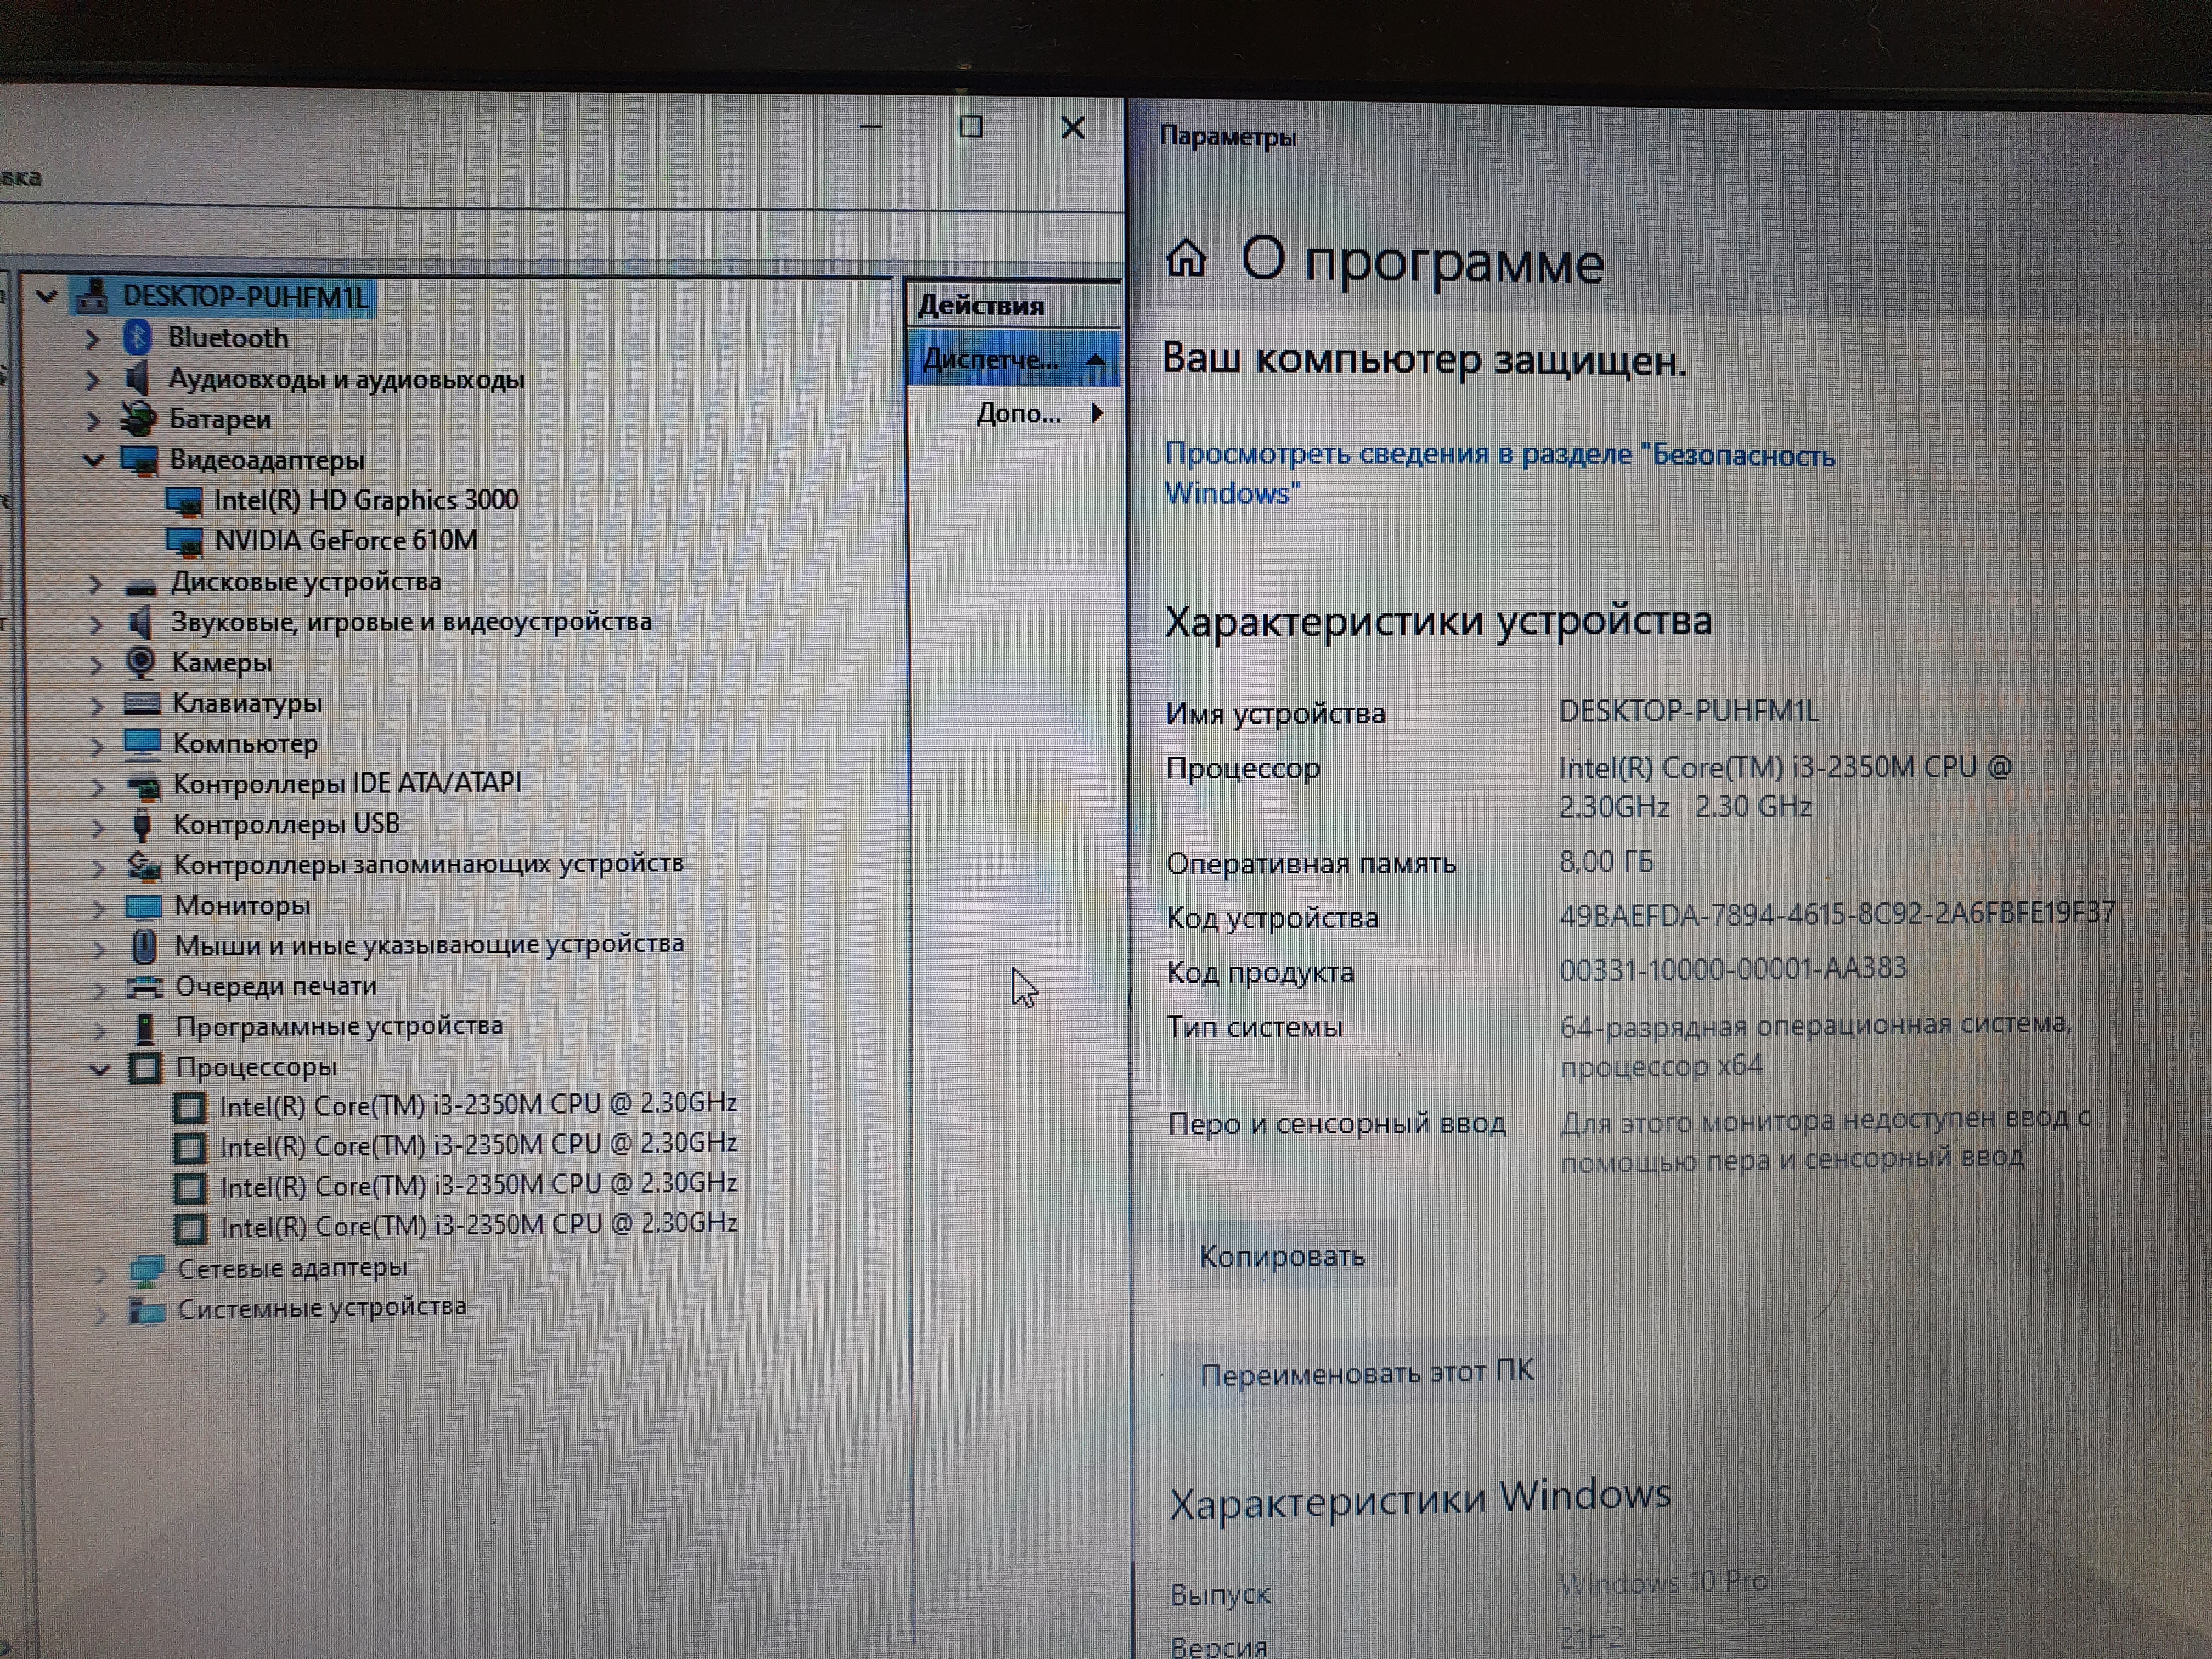Click the home icon in Параметры window
2212x1659 pixels.
tap(1187, 258)
